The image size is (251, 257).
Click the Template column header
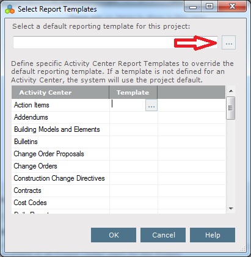(133, 92)
